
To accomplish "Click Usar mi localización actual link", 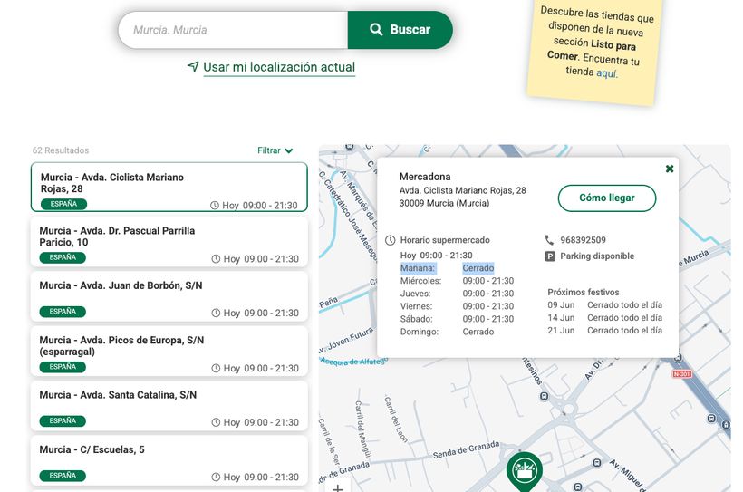I will click(x=279, y=67).
